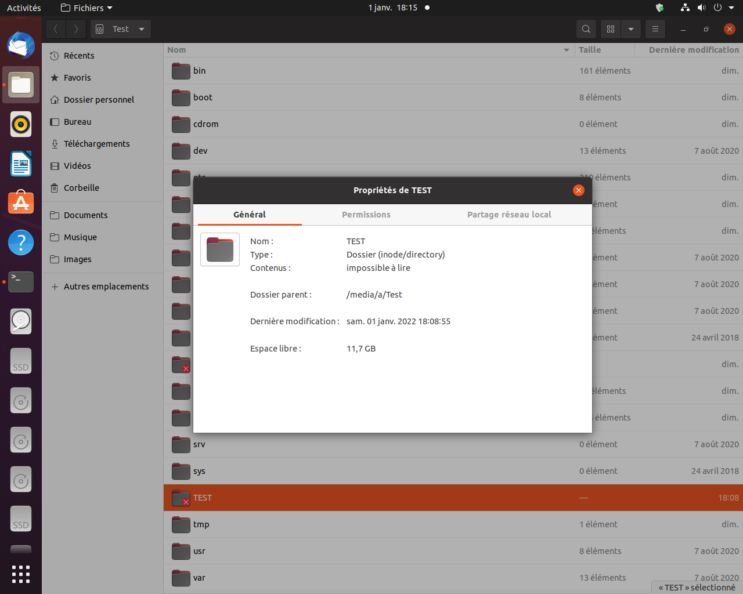This screenshot has height=594, width=743.
Task: Open the Terminal from the dock
Action: click(x=21, y=282)
